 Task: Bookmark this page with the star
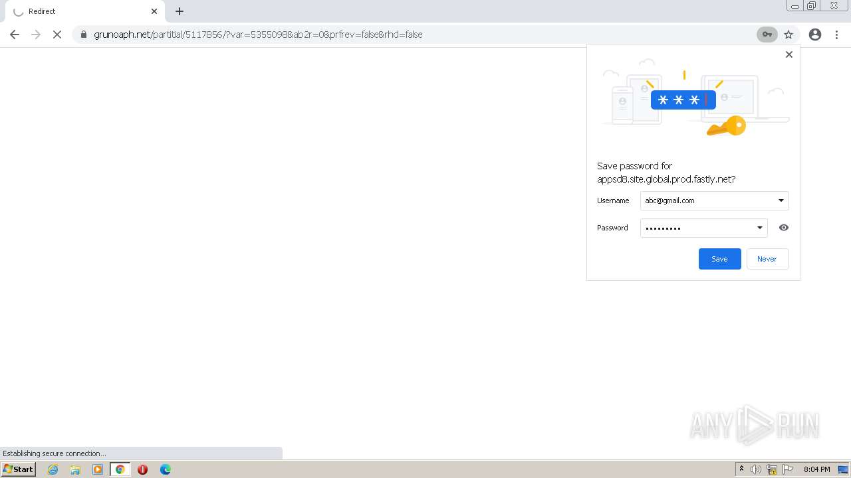(x=789, y=35)
